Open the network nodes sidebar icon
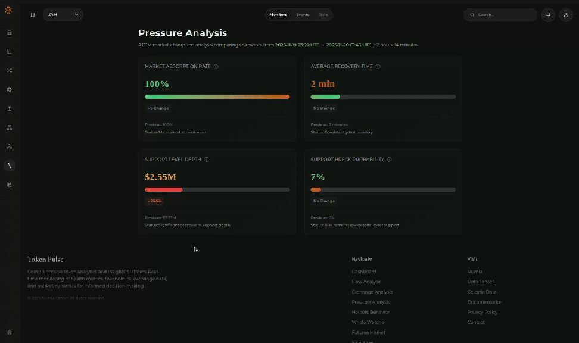579x343 pixels. tap(10, 127)
